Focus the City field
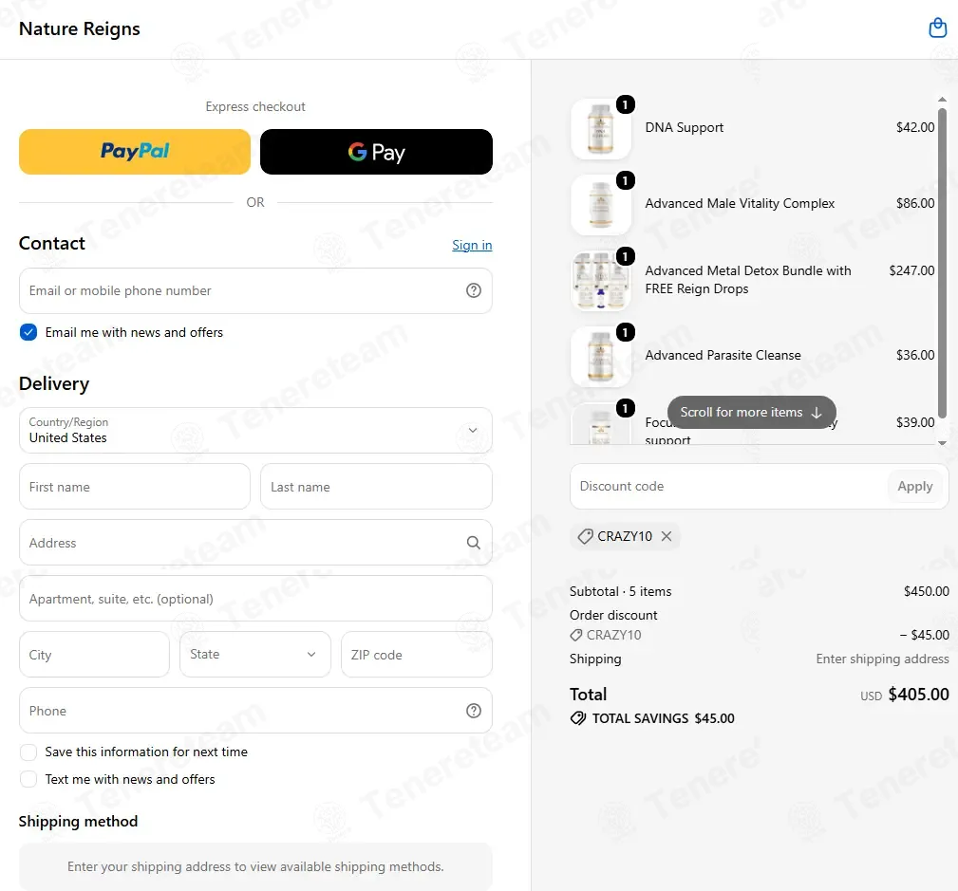Screen dimensions: 958x891 click(94, 655)
